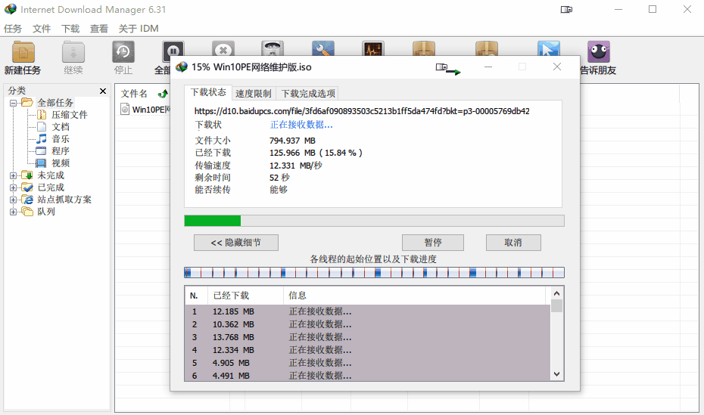Viewport: 704px width, 415px height.
Task: Click the file icon of Win10PE list row
Action: [x=125, y=110]
